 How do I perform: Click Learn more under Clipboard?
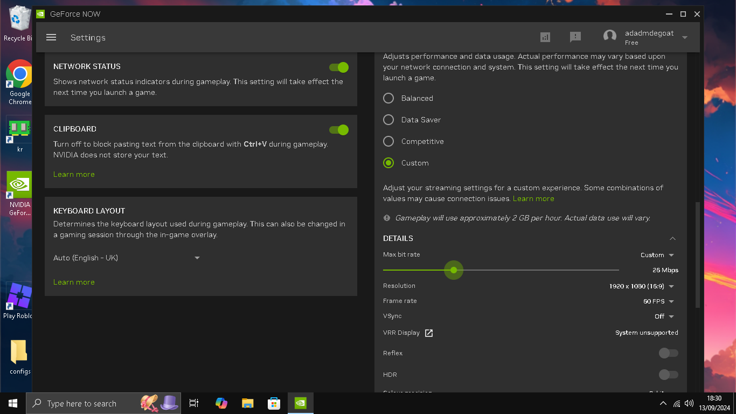[74, 175]
